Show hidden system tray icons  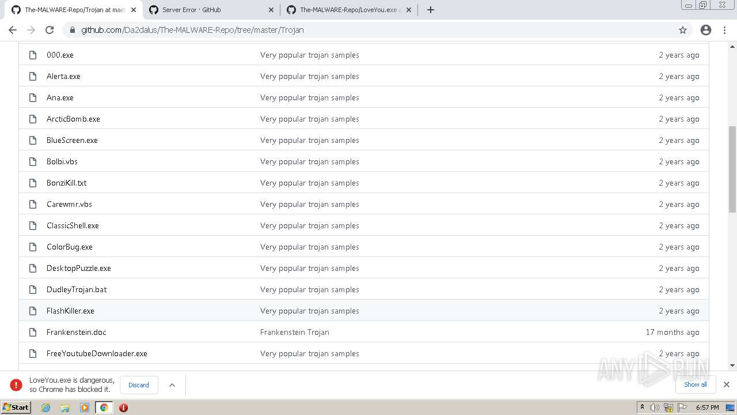(x=642, y=407)
